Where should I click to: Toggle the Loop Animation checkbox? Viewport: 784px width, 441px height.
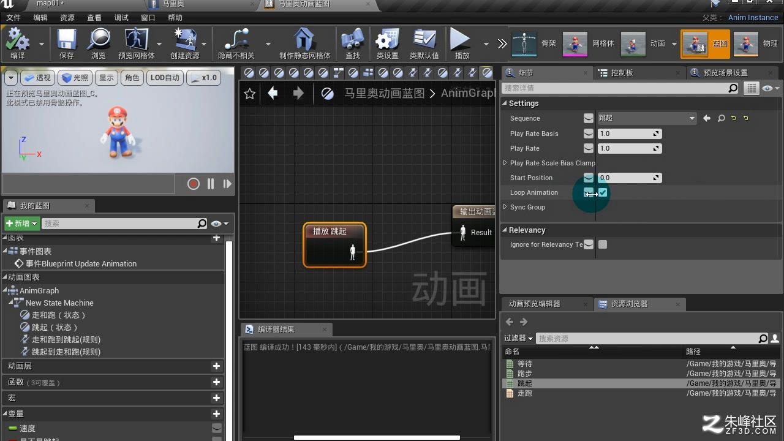603,192
